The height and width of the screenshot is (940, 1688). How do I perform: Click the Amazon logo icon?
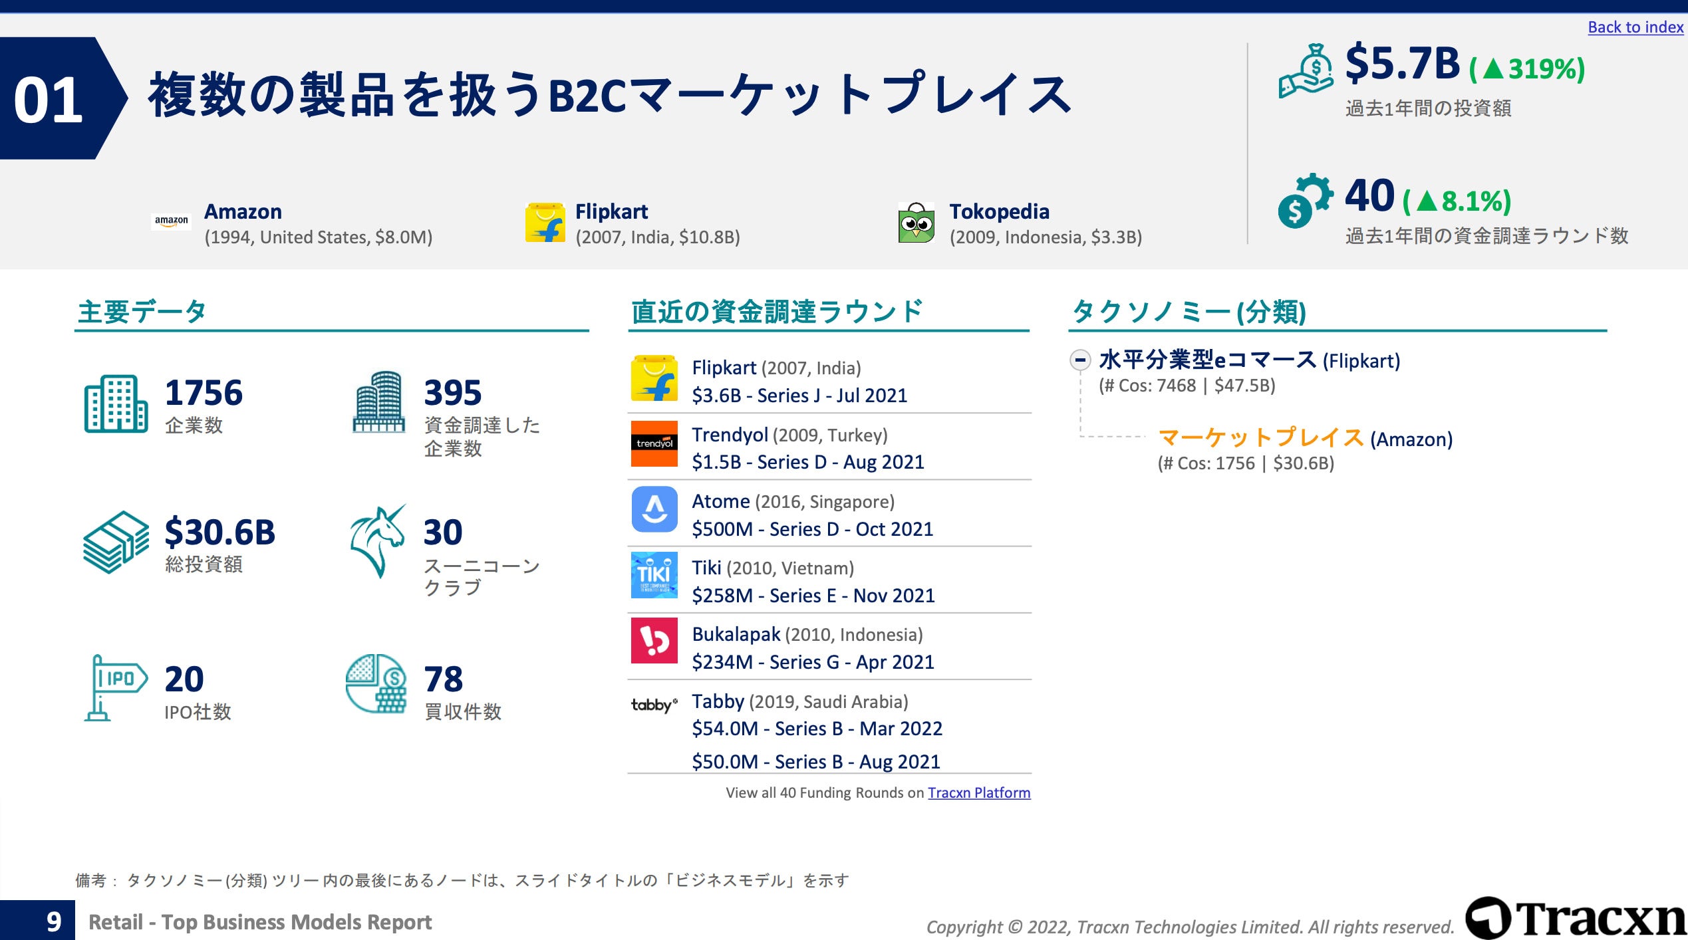[172, 221]
